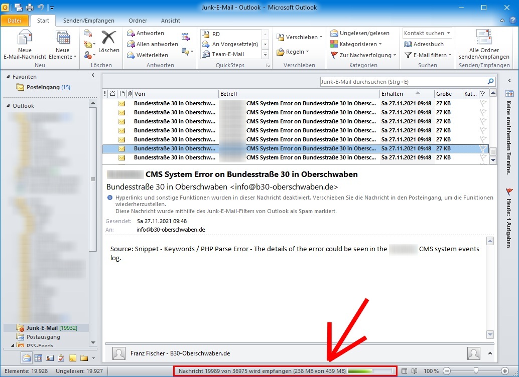519x377 pixels.
Task: Switch to the reading view icon in status bar
Action: point(415,371)
